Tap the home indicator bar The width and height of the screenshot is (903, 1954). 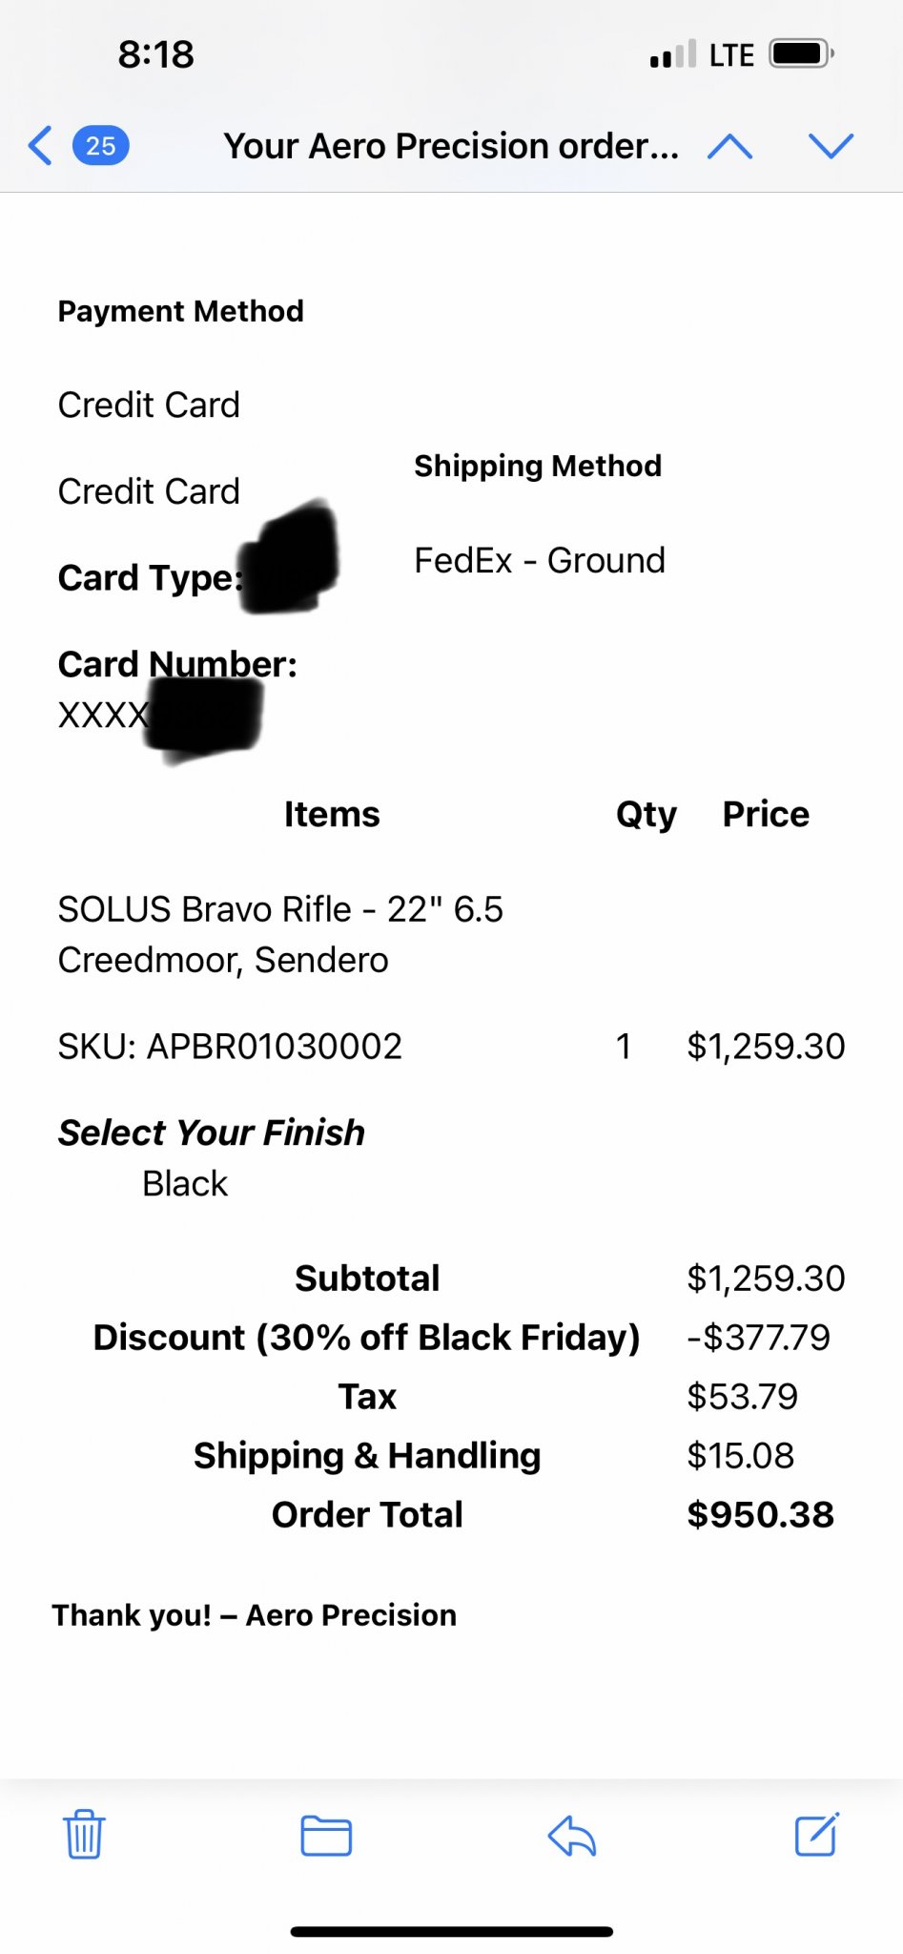click(451, 1931)
